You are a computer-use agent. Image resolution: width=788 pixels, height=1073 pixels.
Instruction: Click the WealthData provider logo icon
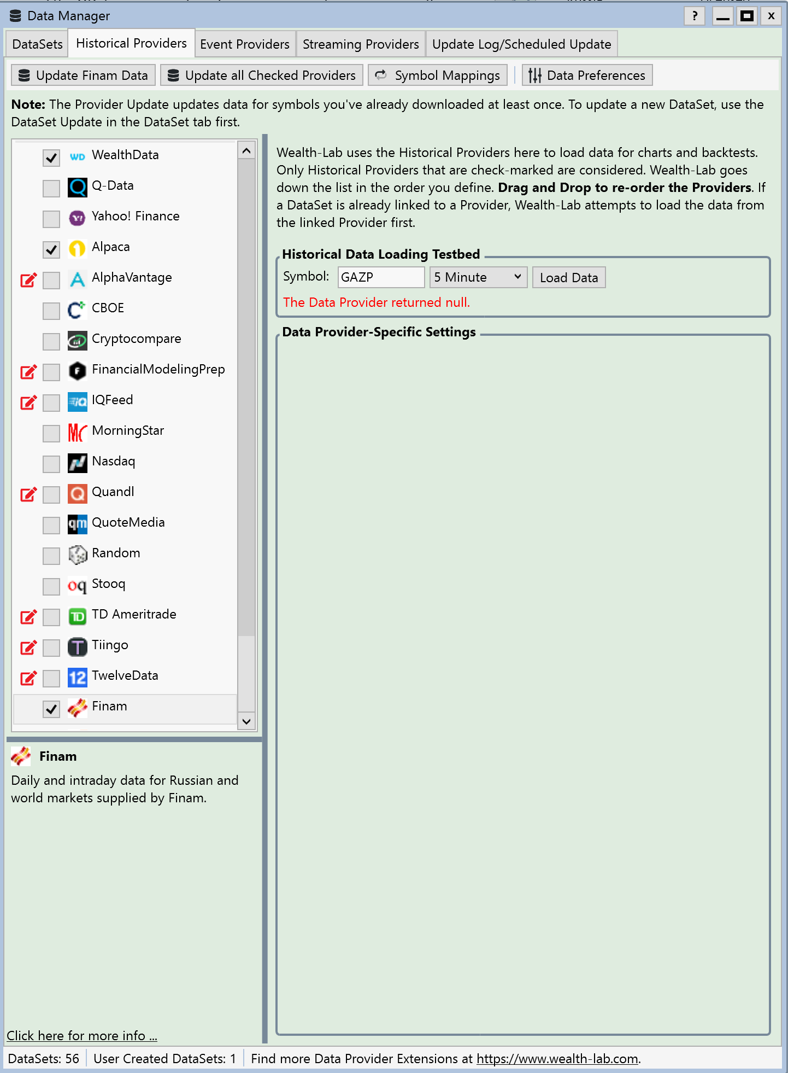tap(77, 157)
